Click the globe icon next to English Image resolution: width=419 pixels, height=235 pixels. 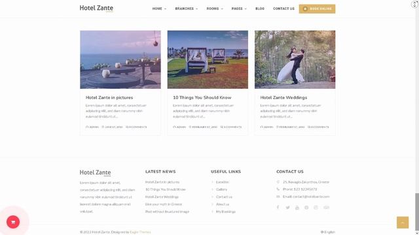click(x=322, y=232)
